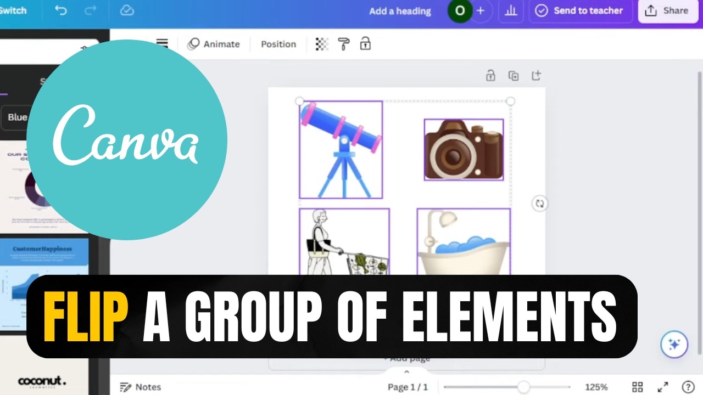Image resolution: width=703 pixels, height=395 pixels.
Task: Add a collaborator with the plus icon
Action: click(481, 10)
